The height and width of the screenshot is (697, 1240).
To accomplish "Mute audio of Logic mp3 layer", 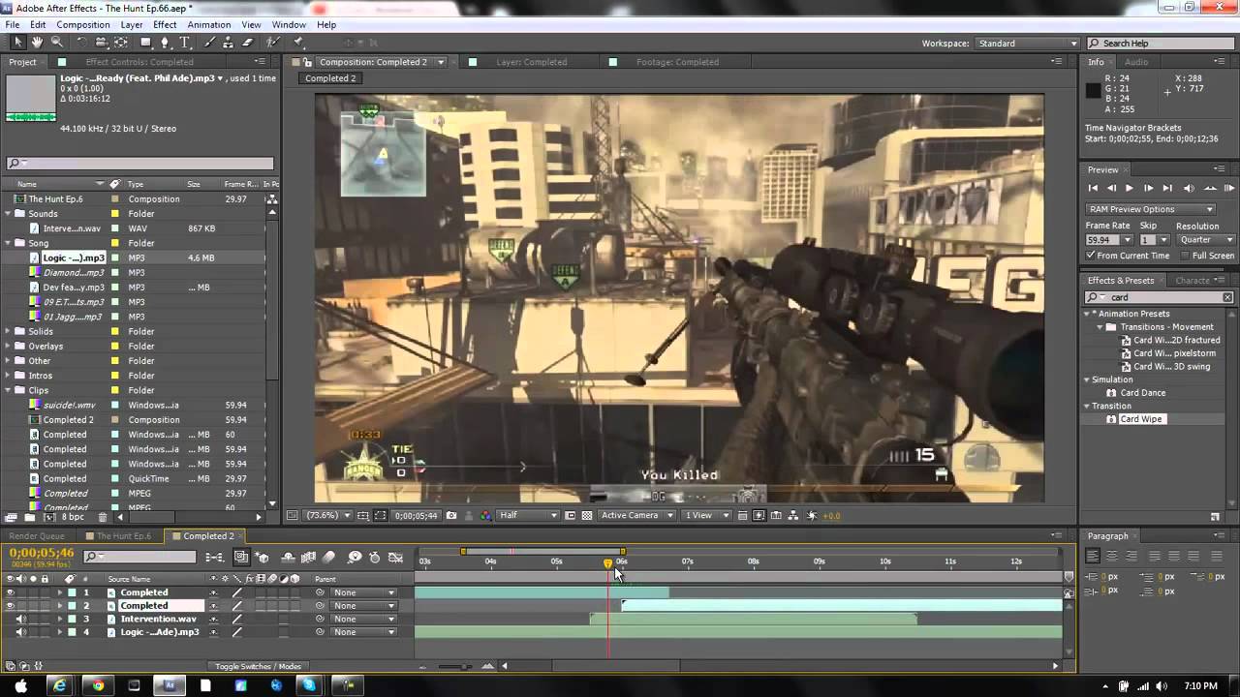I will [x=20, y=632].
